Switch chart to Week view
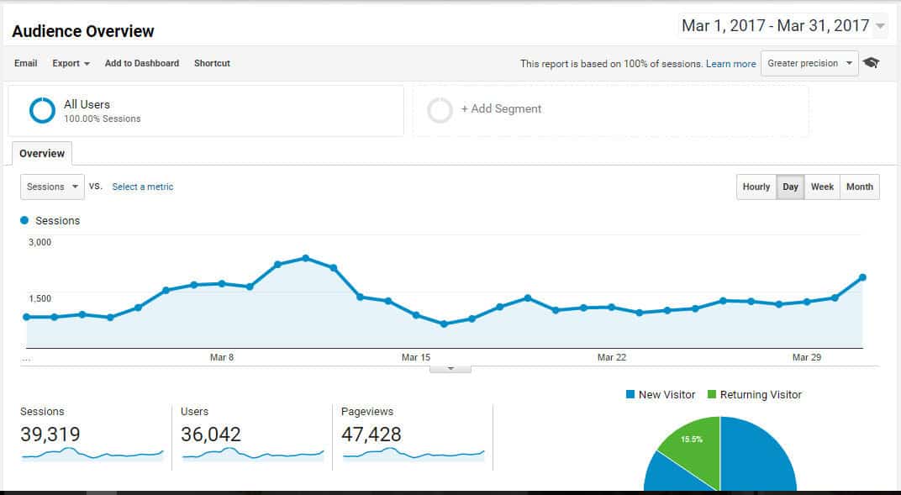901x495 pixels. tap(822, 187)
